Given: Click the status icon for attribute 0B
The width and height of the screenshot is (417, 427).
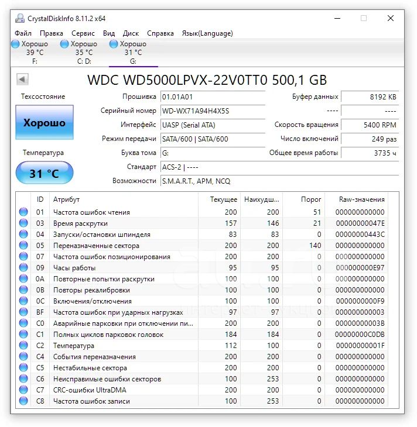Looking at the screenshot, I should click(23, 290).
